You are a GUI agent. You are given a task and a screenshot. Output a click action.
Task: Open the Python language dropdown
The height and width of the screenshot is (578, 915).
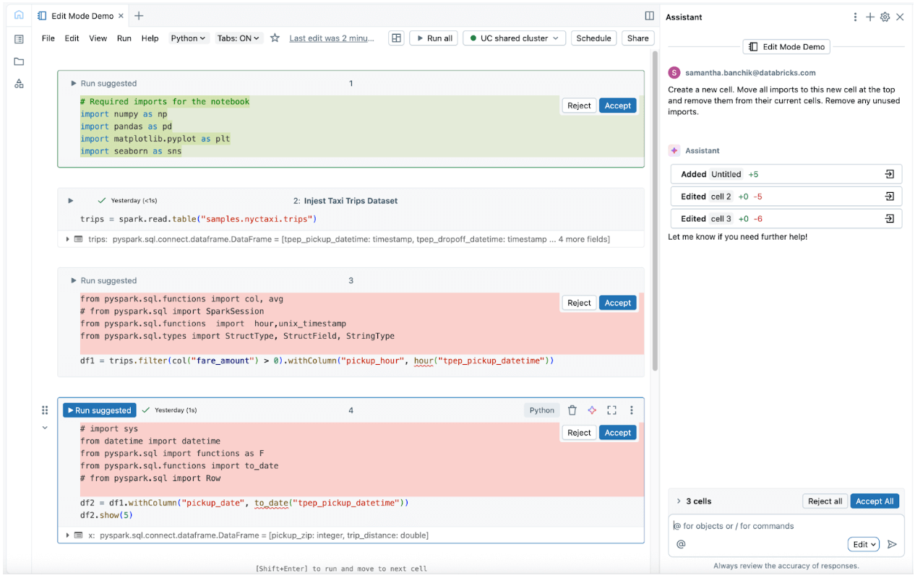(189, 38)
